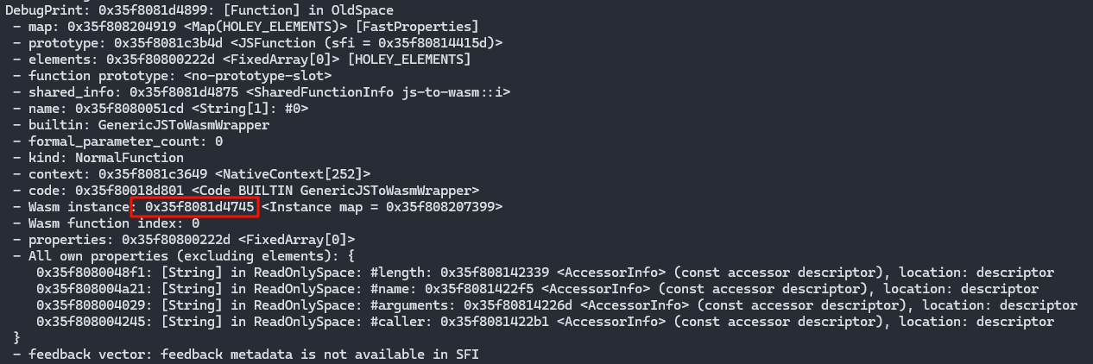Click the #length AccessorInfo address 0x35f808142339

pos(494,273)
